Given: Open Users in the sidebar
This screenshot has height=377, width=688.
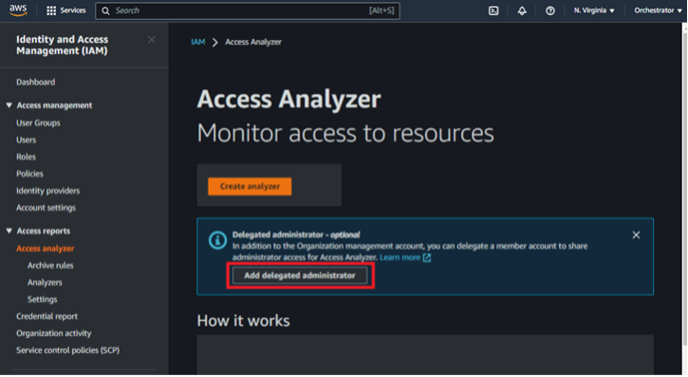Looking at the screenshot, I should coord(27,140).
